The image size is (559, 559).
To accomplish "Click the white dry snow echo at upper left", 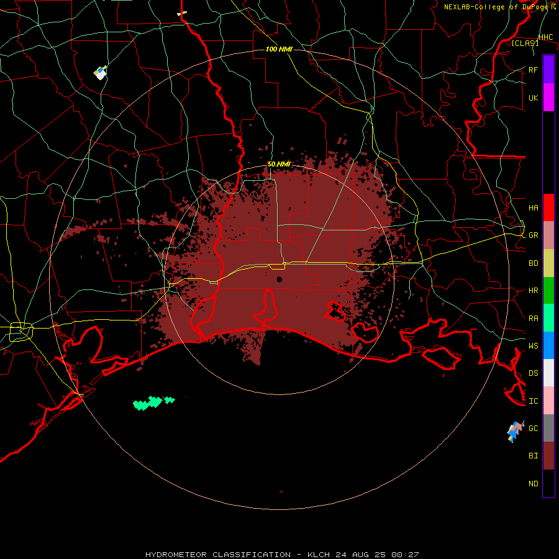I will (x=101, y=73).
